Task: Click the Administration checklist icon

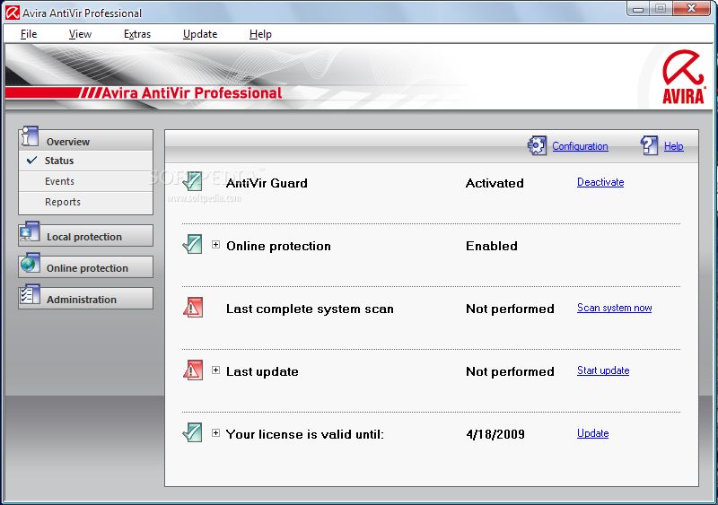Action: tap(30, 295)
